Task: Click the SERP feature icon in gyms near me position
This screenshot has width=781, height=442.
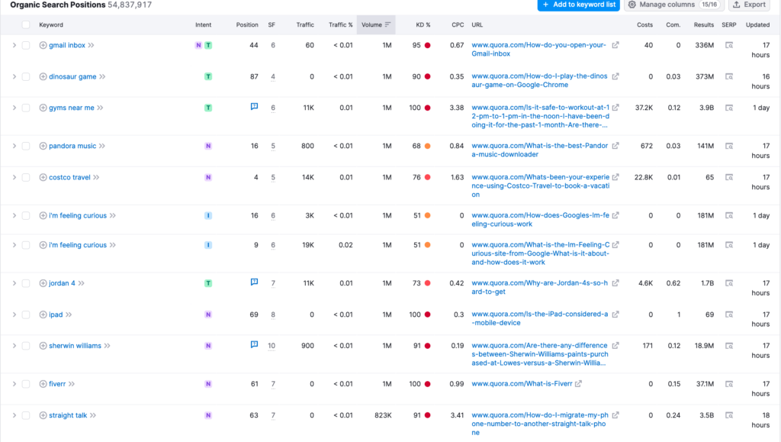Action: (254, 107)
